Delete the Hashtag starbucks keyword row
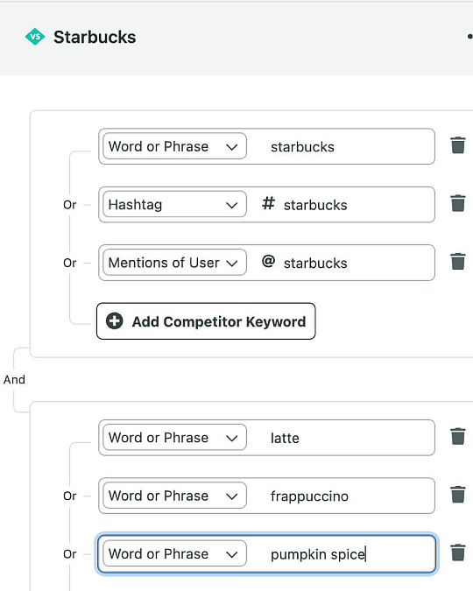This screenshot has width=473, height=591. click(x=458, y=203)
